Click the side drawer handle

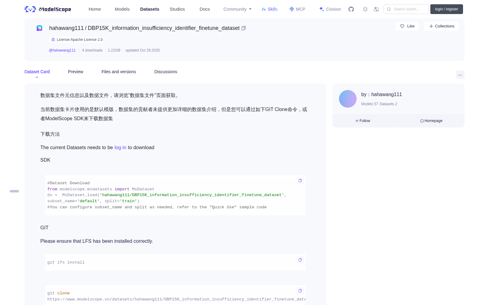[x=14, y=191]
